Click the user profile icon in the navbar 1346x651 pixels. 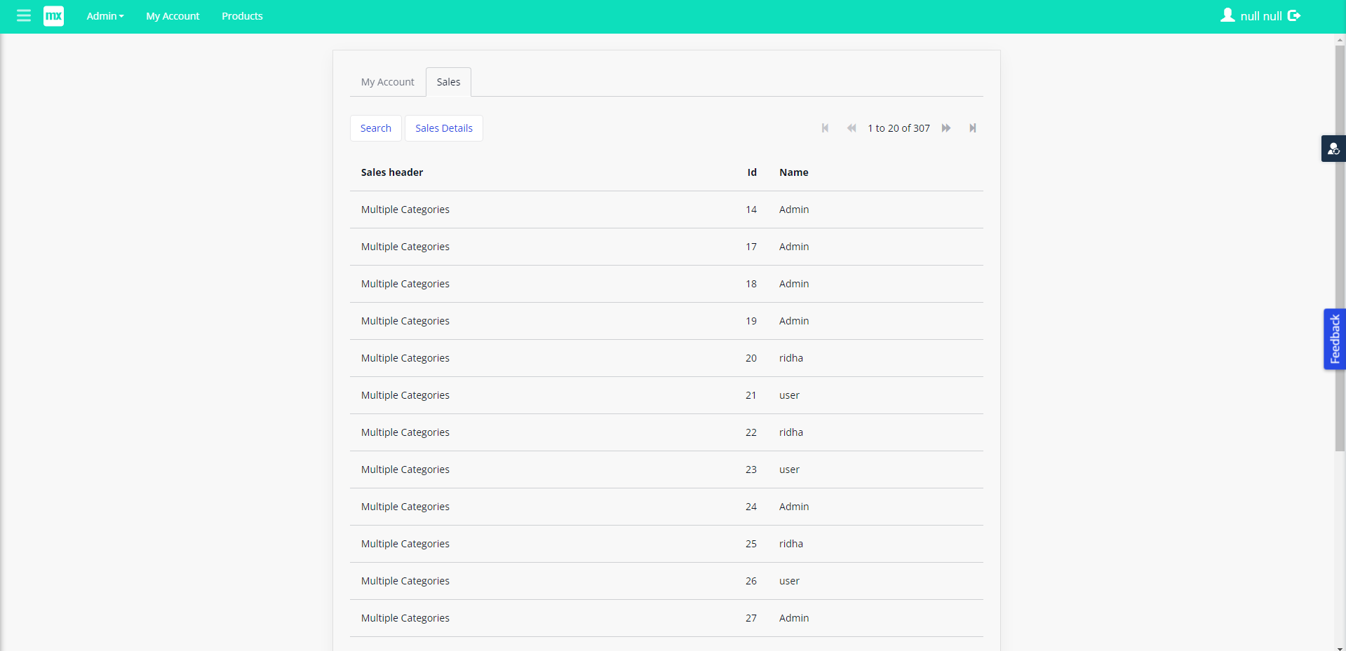[x=1227, y=15]
